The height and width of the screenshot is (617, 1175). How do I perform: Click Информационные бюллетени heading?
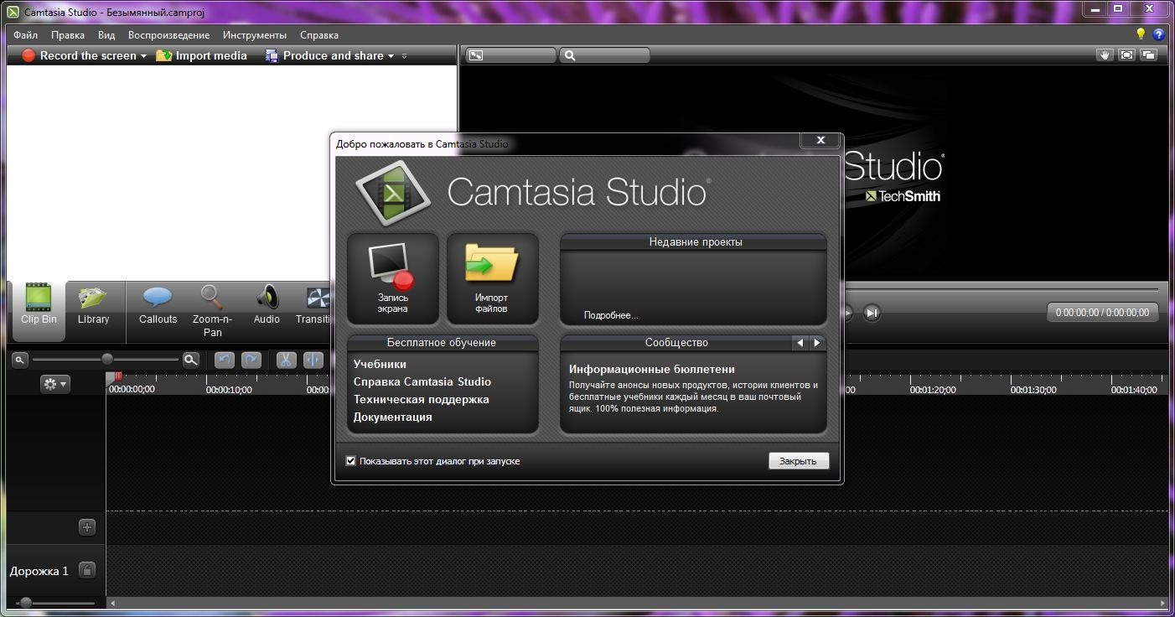(x=652, y=369)
